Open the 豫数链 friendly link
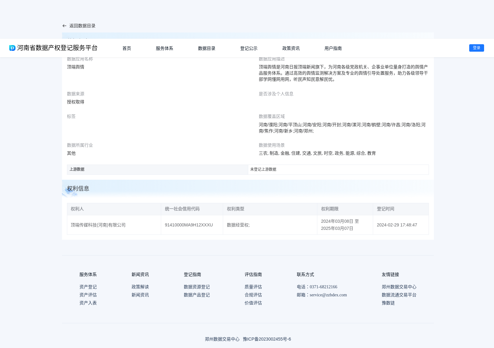Screen dimensions: 494x348 click(x=388, y=303)
